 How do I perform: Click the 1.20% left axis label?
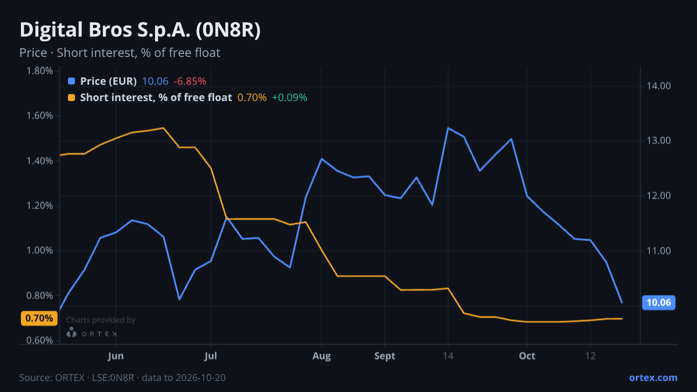39,206
